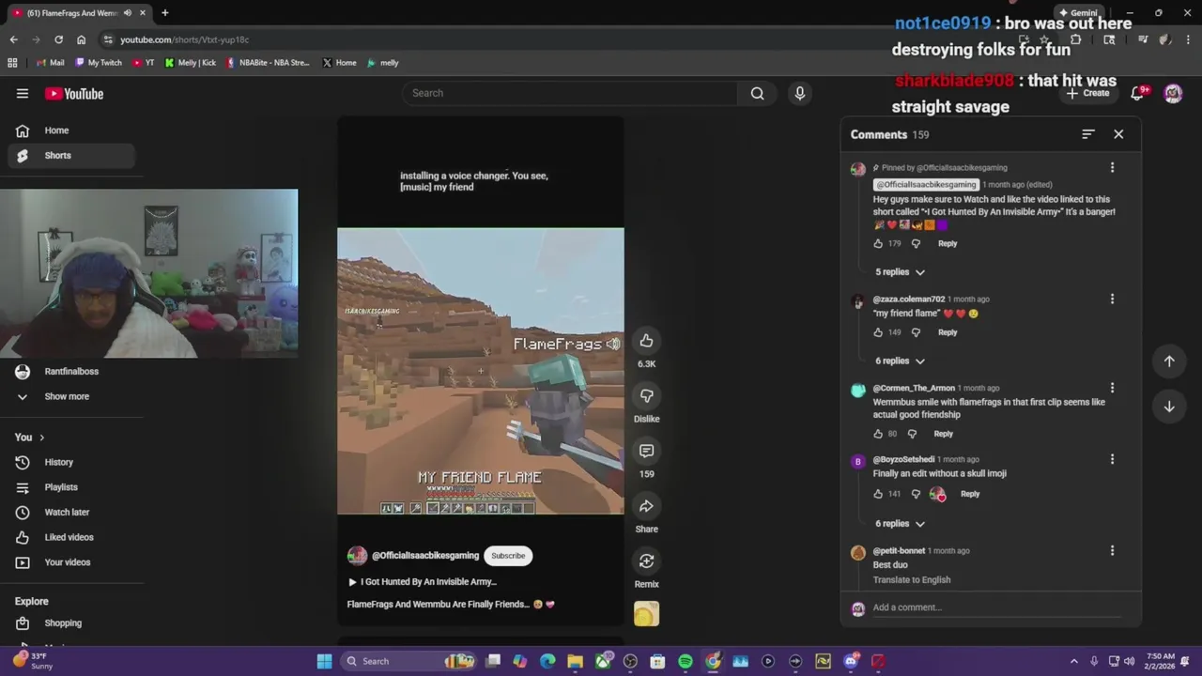The image size is (1202, 676).
Task: Expand Show more subscriptions
Action: 71,396
